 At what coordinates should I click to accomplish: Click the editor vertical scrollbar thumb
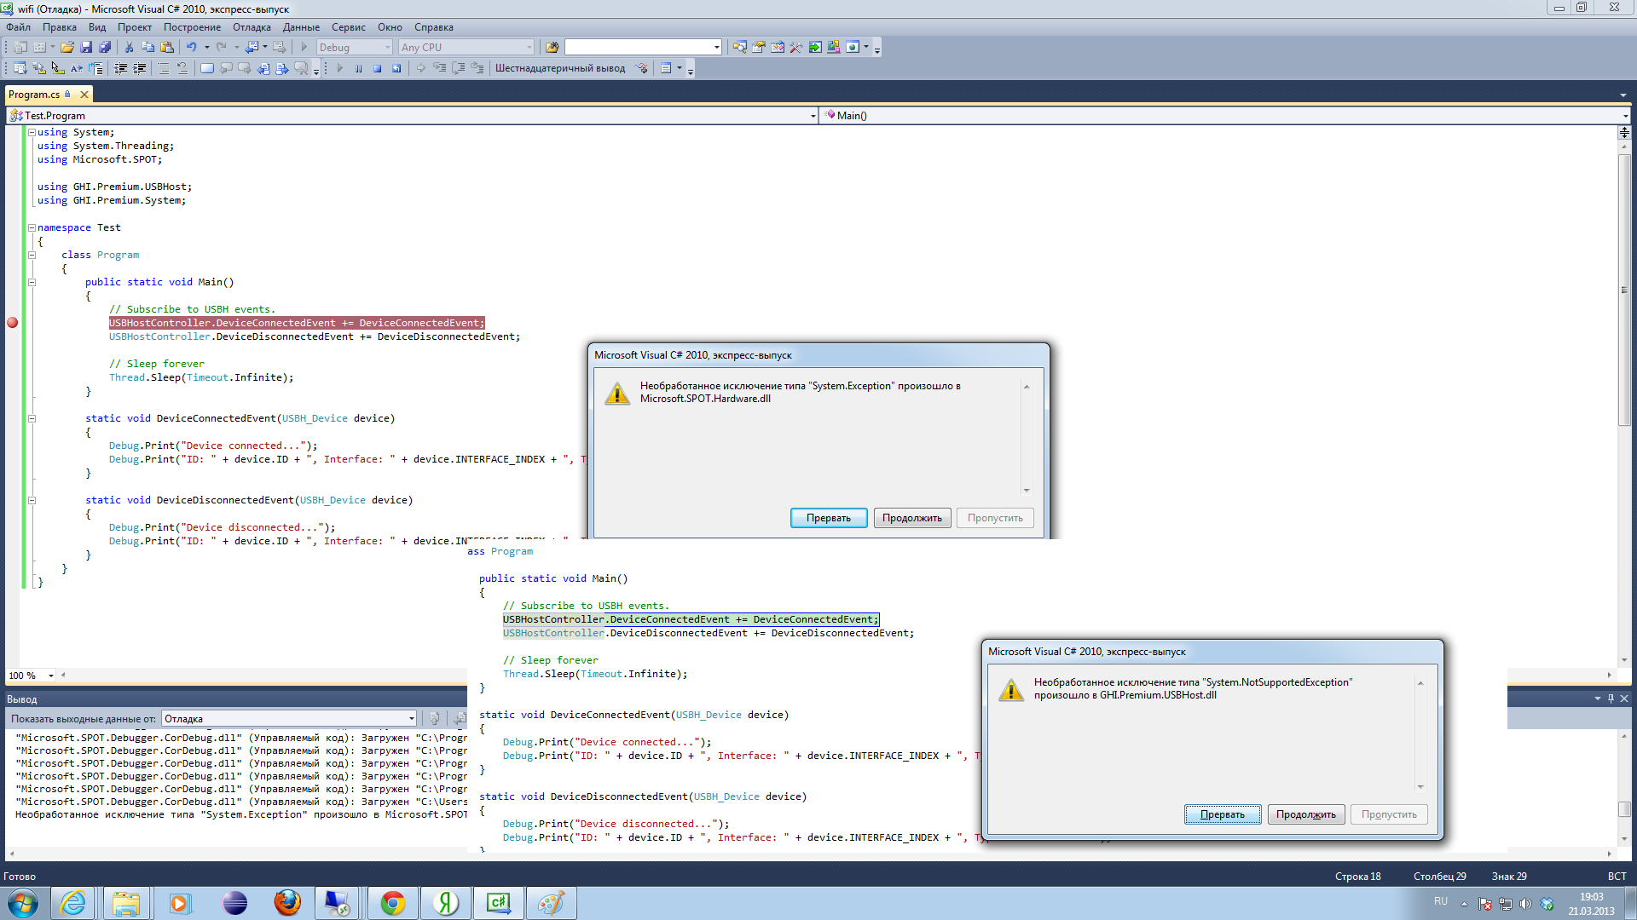click(x=1624, y=290)
